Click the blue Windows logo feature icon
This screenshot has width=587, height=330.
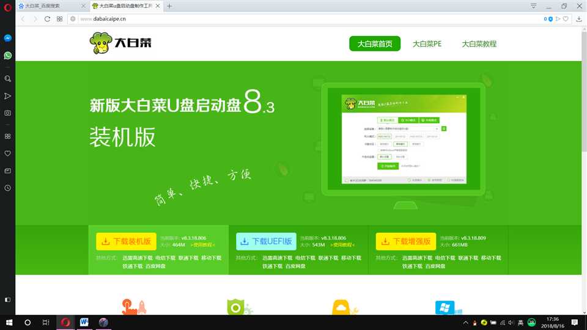coord(448,307)
